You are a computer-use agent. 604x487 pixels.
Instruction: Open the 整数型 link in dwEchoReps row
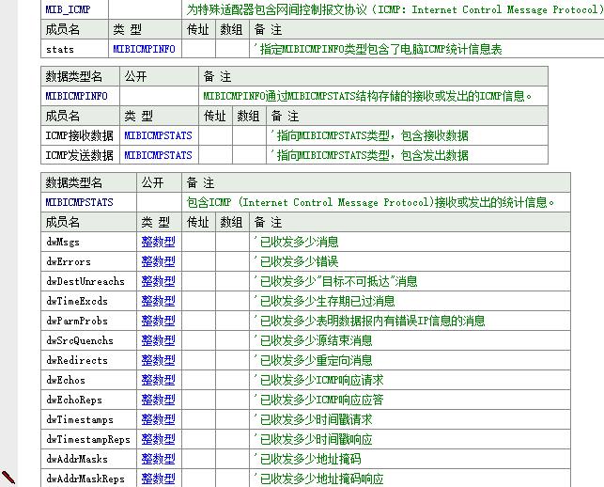click(159, 400)
